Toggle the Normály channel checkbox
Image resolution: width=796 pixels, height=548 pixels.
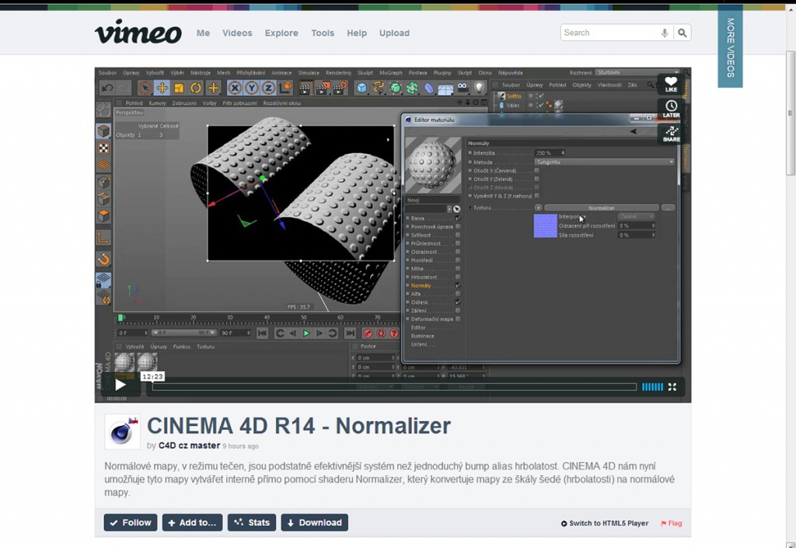tap(458, 285)
